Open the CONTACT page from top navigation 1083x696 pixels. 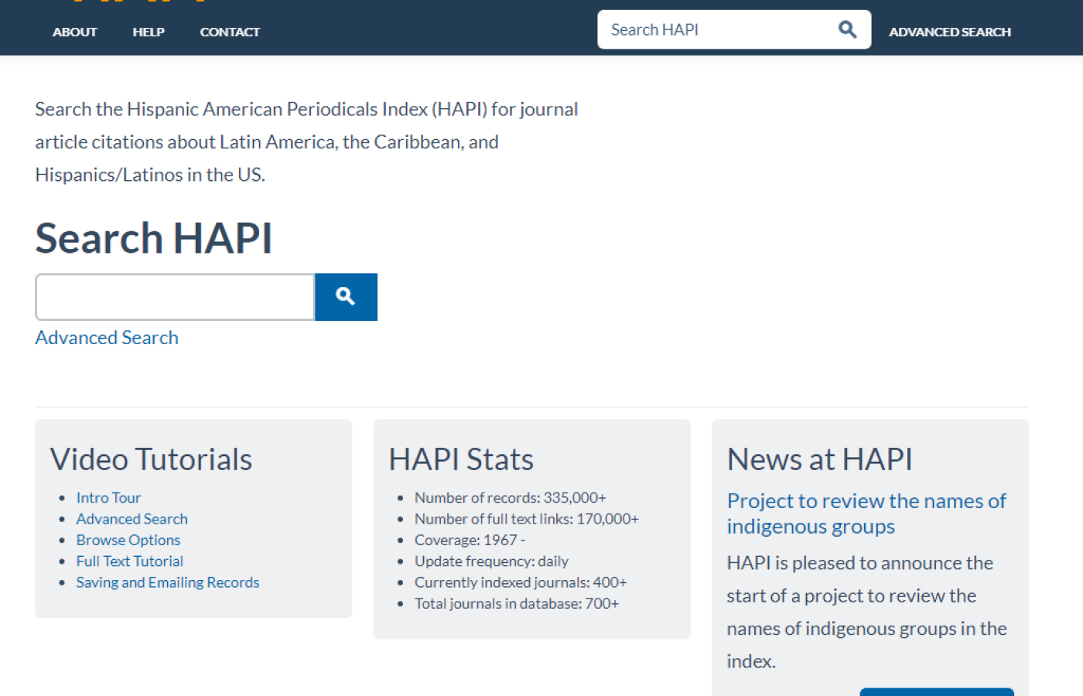230,32
